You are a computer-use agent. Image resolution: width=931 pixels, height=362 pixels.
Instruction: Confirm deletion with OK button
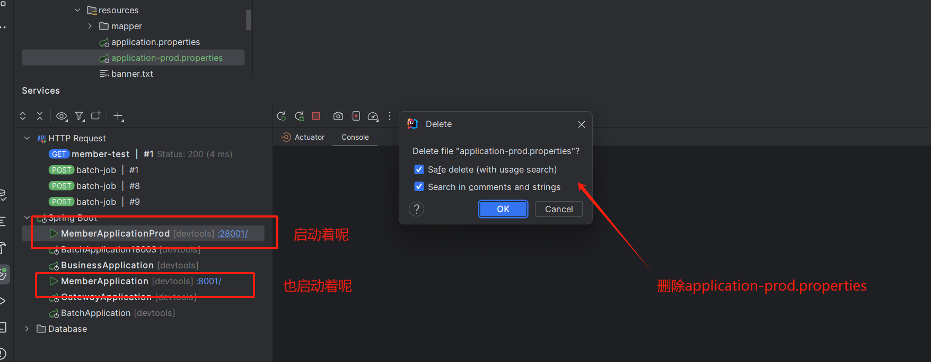(503, 209)
